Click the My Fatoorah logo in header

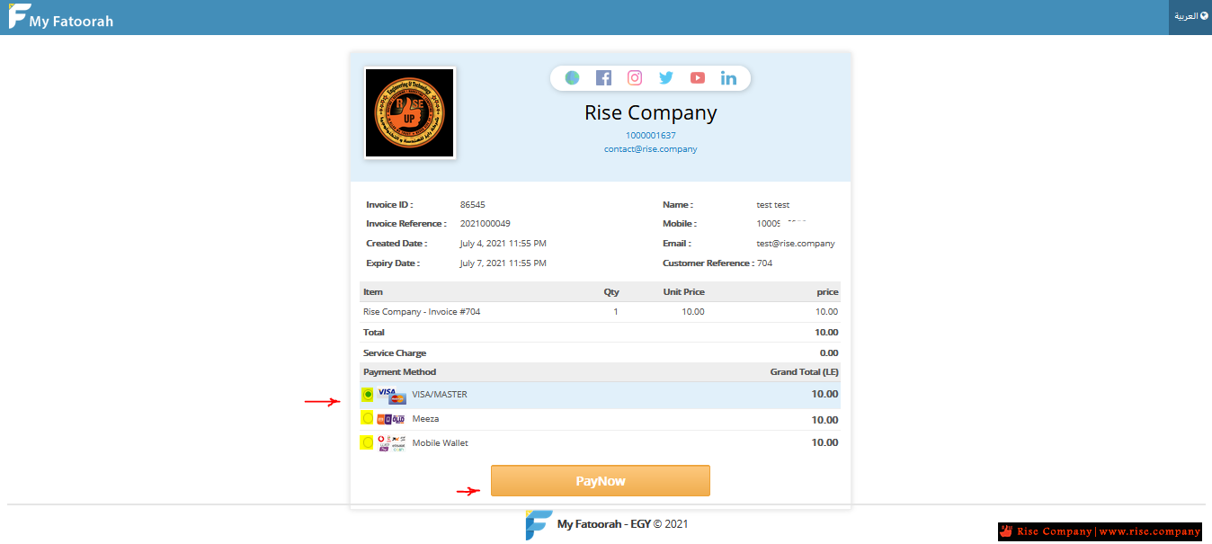tap(18, 16)
